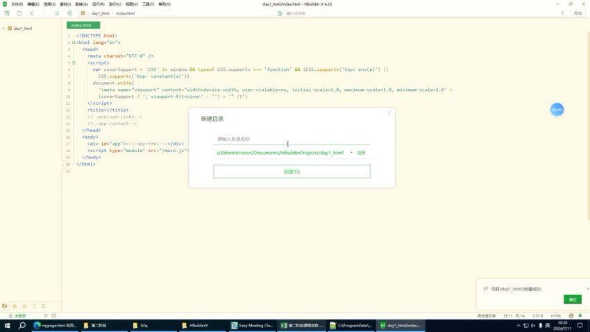Image resolution: width=590 pixels, height=332 pixels.
Task: Click the blue 06:40 timer bubble
Action: [557, 110]
